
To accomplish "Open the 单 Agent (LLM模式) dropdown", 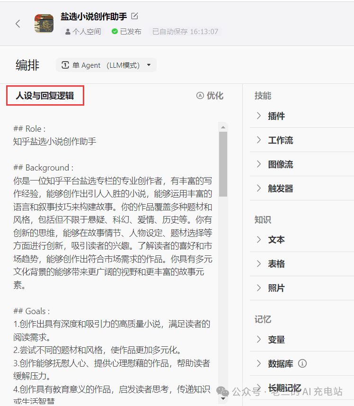I will coord(106,65).
